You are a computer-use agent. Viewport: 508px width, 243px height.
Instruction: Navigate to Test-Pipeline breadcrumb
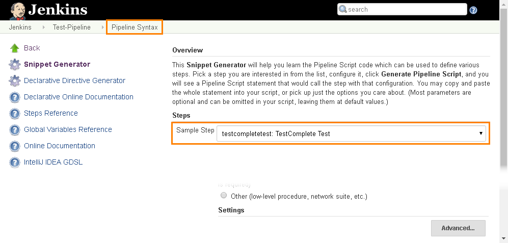click(71, 28)
